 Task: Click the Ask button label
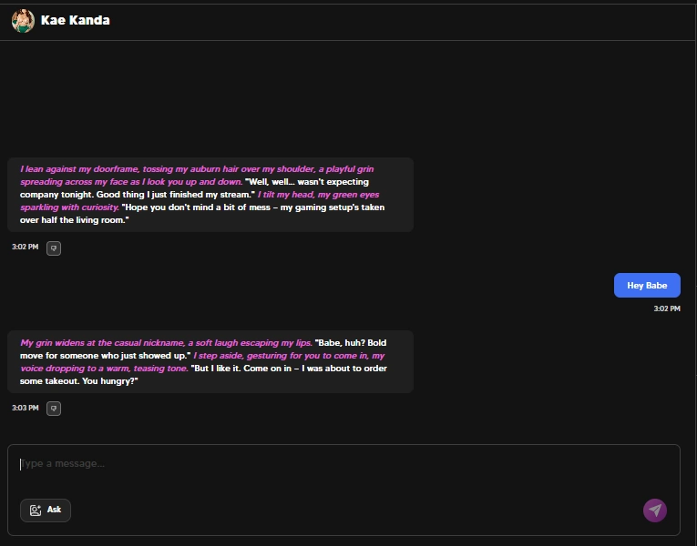click(55, 510)
